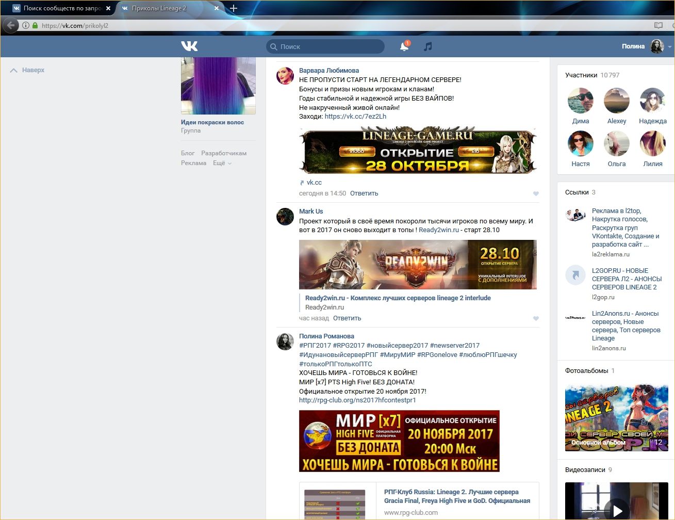Open Mark Us profile name
This screenshot has height=520, width=675.
[x=311, y=212]
